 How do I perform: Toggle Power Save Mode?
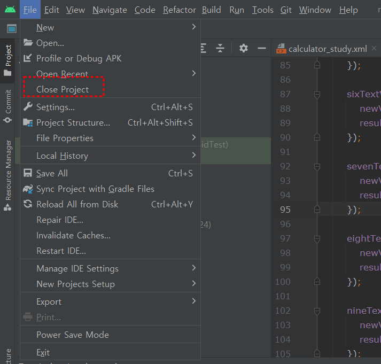[x=110, y=335]
